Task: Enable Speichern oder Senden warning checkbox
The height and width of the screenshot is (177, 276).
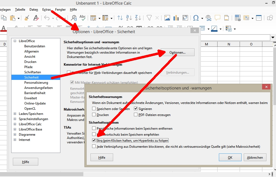Action: coord(94,109)
